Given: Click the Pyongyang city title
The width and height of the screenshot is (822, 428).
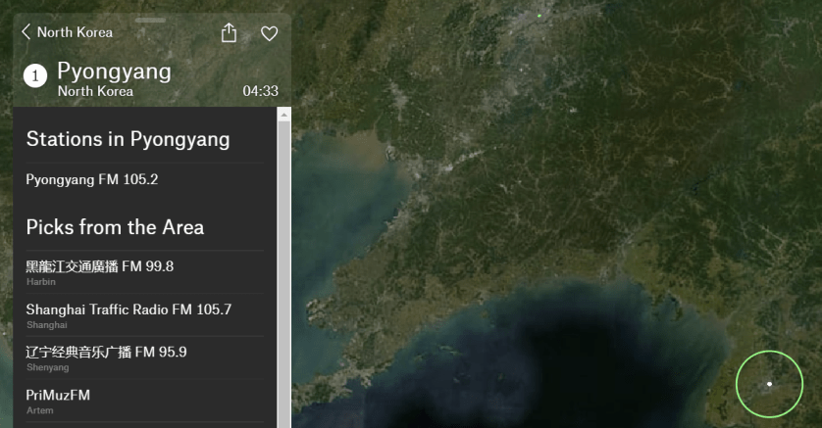Looking at the screenshot, I should [x=114, y=71].
